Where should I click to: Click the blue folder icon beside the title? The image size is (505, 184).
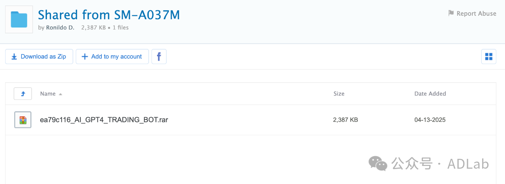(19, 19)
